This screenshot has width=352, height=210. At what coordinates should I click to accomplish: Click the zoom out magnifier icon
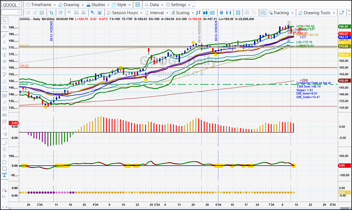click(254, 13)
